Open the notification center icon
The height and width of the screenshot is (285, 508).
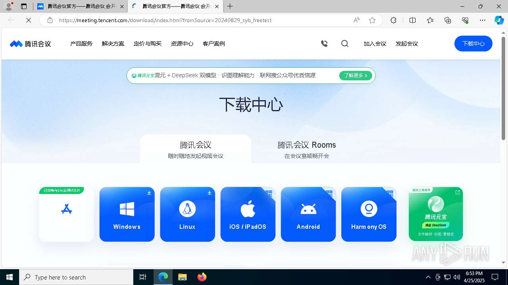click(x=495, y=277)
